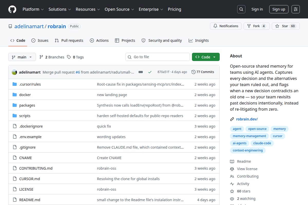Screen dimensions: 308x205
Task: Go to the GitHub homepage via the logo
Action: [12, 9]
